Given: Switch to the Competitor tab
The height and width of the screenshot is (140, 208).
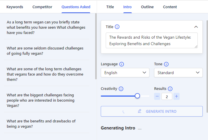Looking at the screenshot, I should (x=42, y=7).
